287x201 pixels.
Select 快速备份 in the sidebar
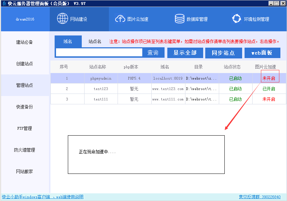[25, 107]
